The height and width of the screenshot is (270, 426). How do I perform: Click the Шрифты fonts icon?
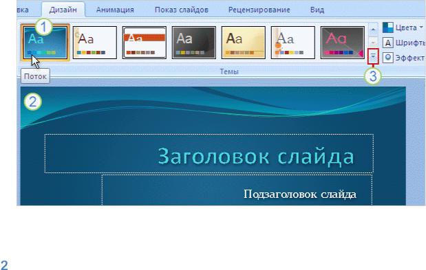point(388,43)
